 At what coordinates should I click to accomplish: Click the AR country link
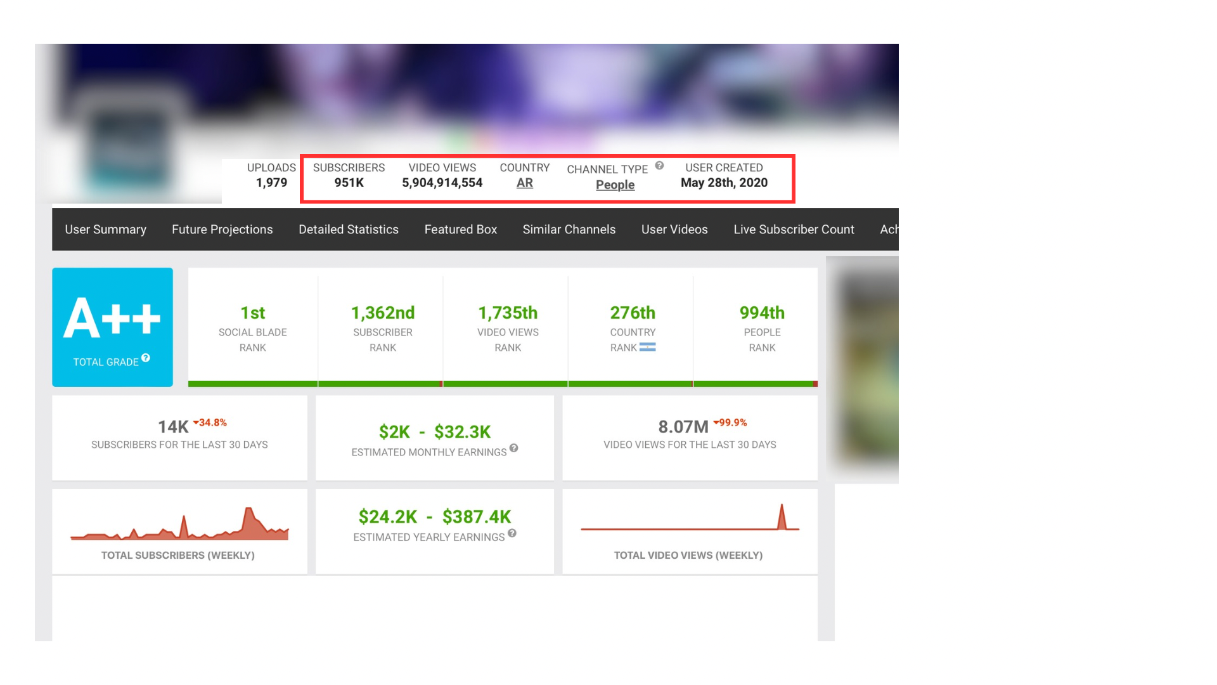[x=524, y=183]
